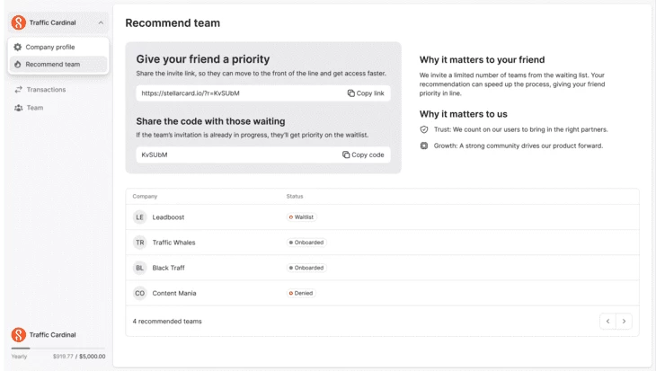Copy the referral code button
This screenshot has width=656, height=371.
pyautogui.click(x=363, y=155)
